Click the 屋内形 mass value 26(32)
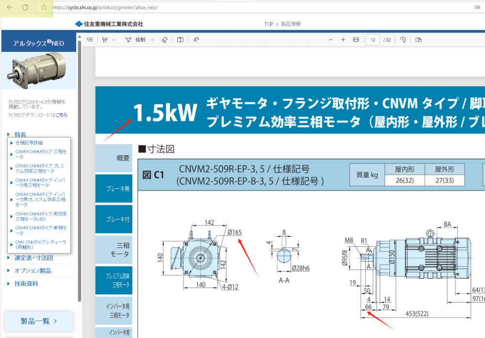Image resolution: width=485 pixels, height=338 pixels. click(x=404, y=180)
